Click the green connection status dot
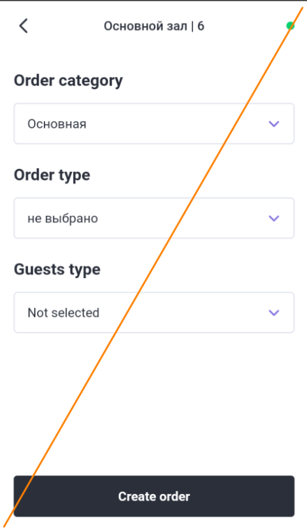This screenshot has width=307, height=530. pyautogui.click(x=290, y=25)
